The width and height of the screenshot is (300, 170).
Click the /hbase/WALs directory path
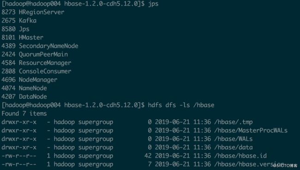[x=234, y=139]
